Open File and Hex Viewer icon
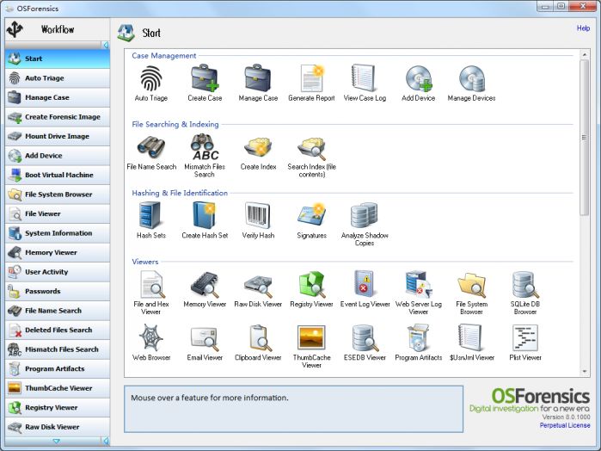The height and width of the screenshot is (451, 601). coord(151,285)
